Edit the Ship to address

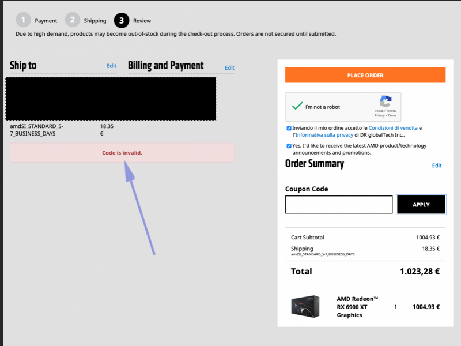(x=111, y=66)
